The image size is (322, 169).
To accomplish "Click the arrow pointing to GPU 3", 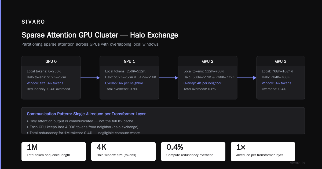I will click(x=247, y=78).
